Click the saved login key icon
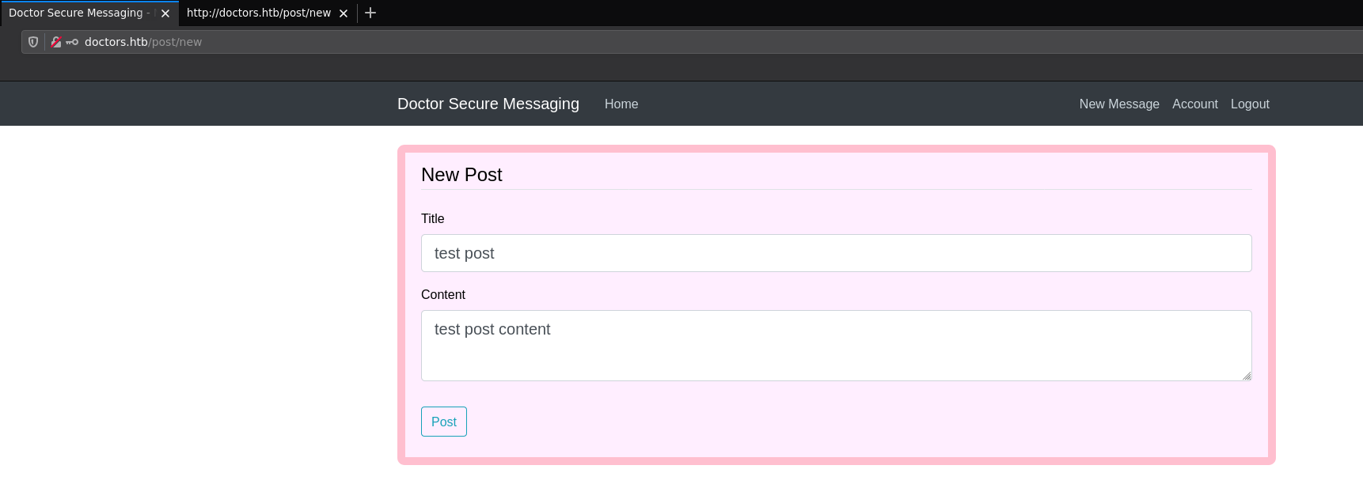 (x=72, y=42)
